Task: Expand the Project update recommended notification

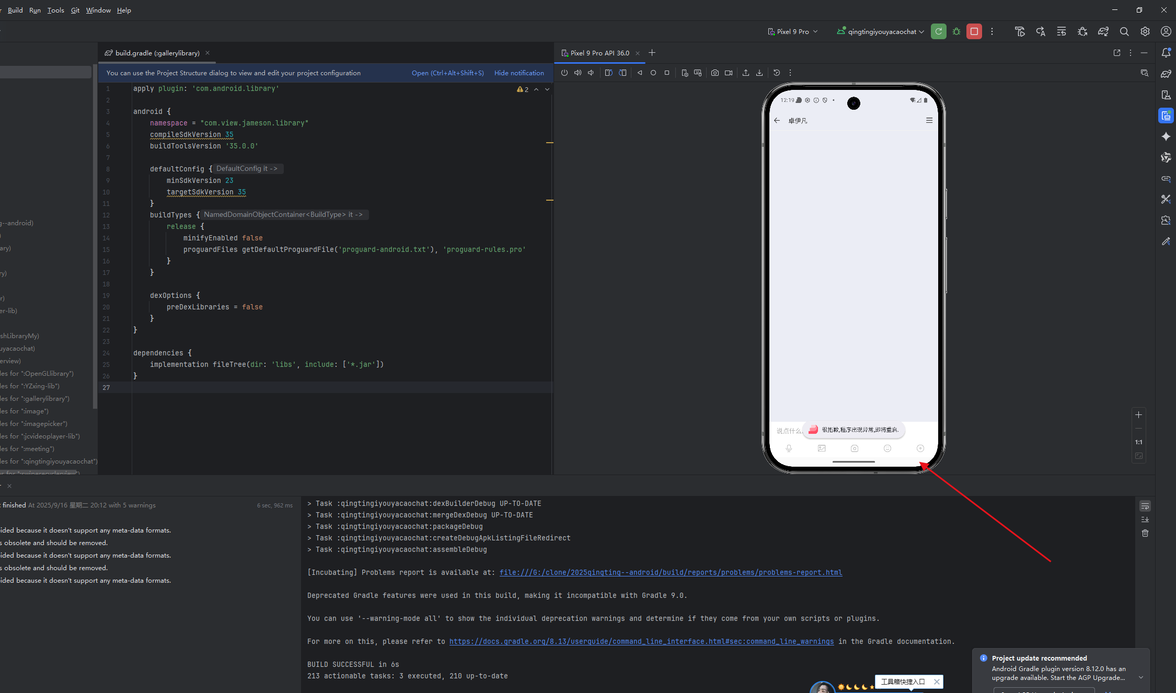Action: pos(1141,678)
